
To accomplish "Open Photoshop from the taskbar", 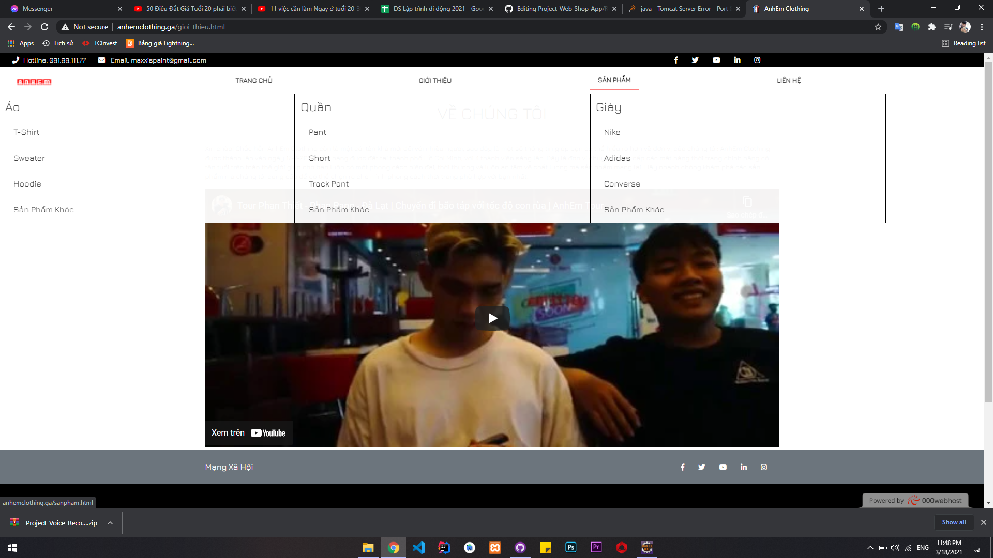I will (571, 547).
